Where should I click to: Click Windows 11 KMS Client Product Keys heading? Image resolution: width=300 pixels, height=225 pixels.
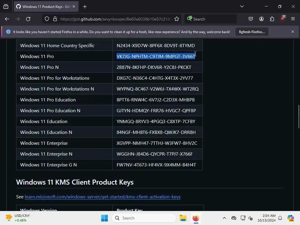[x=75, y=182]
